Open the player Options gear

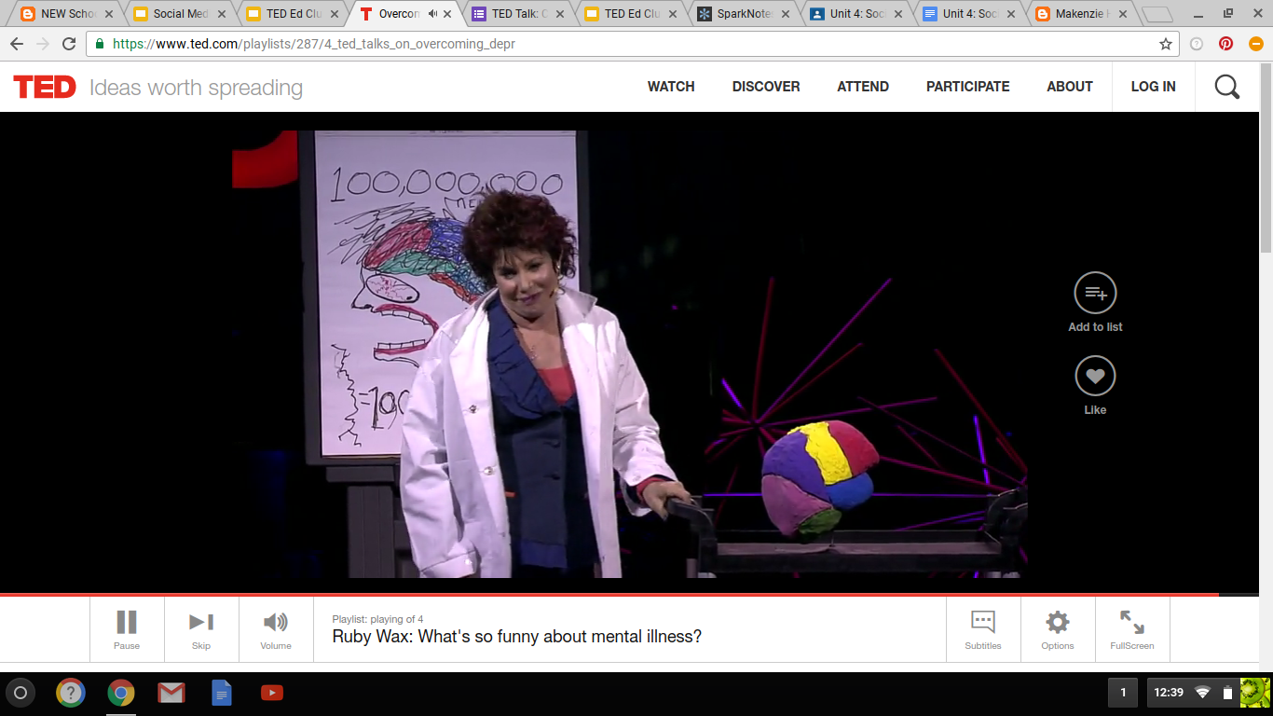(x=1058, y=628)
